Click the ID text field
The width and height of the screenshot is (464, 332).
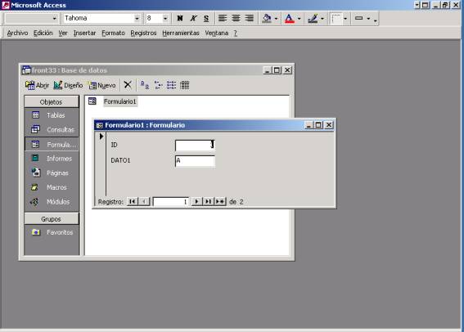[x=195, y=146]
